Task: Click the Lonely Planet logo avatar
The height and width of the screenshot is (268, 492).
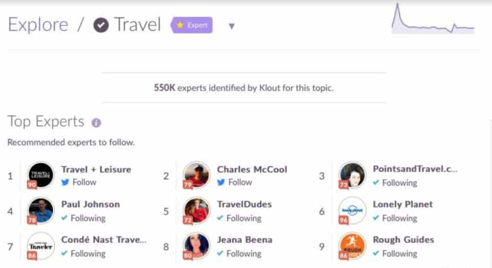Action: point(353,210)
